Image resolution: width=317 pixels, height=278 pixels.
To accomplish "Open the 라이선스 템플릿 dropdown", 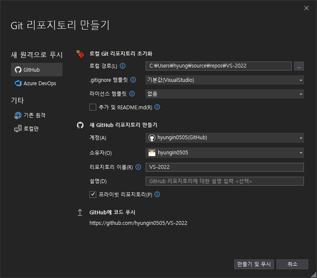I will point(225,94).
